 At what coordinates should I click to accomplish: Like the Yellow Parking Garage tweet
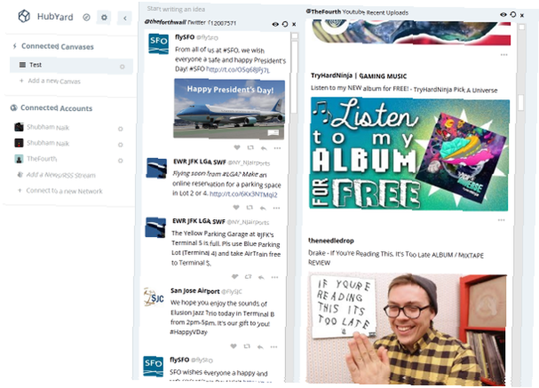[235, 276]
